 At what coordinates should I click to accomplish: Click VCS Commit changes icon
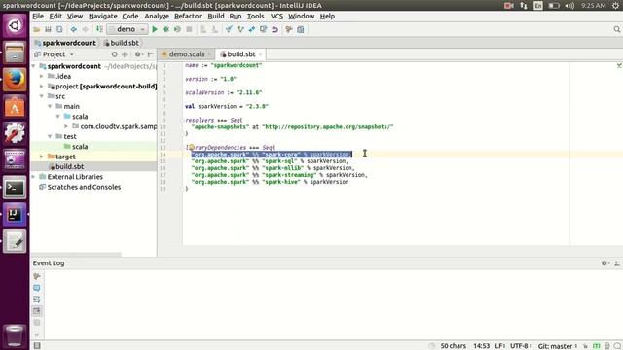point(240,29)
